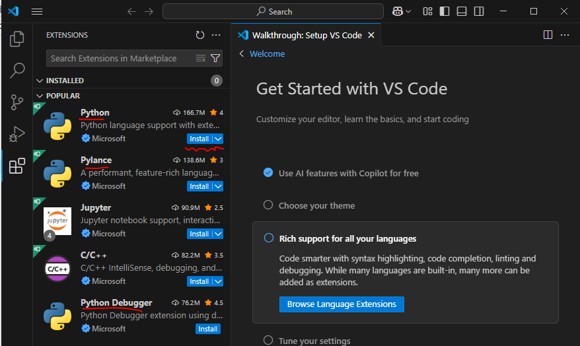Image resolution: width=580 pixels, height=346 pixels.
Task: Click the back chevron beside Welcome
Action: point(242,53)
